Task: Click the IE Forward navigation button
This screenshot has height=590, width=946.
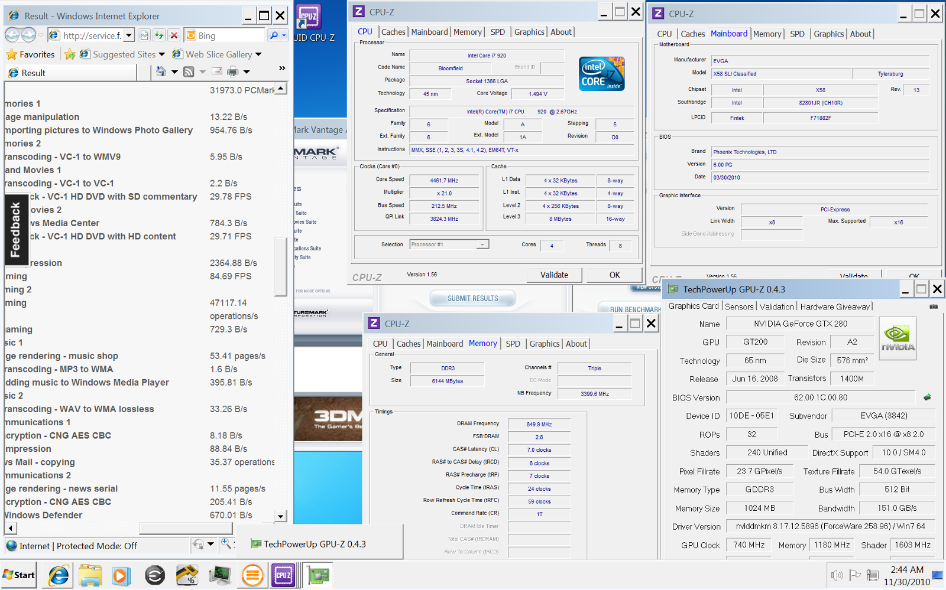Action: point(28,35)
